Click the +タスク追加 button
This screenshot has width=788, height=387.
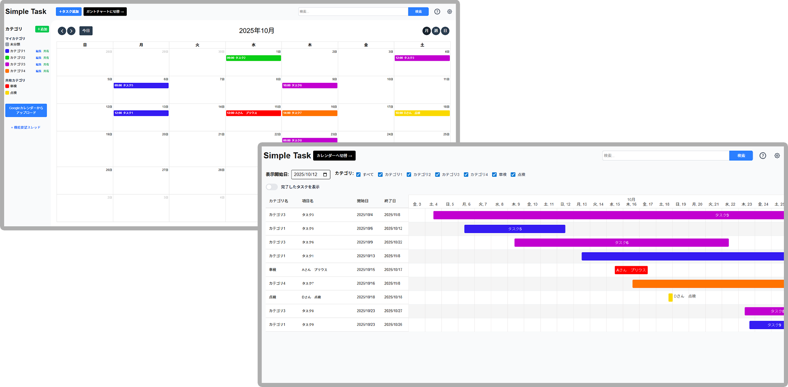click(69, 11)
